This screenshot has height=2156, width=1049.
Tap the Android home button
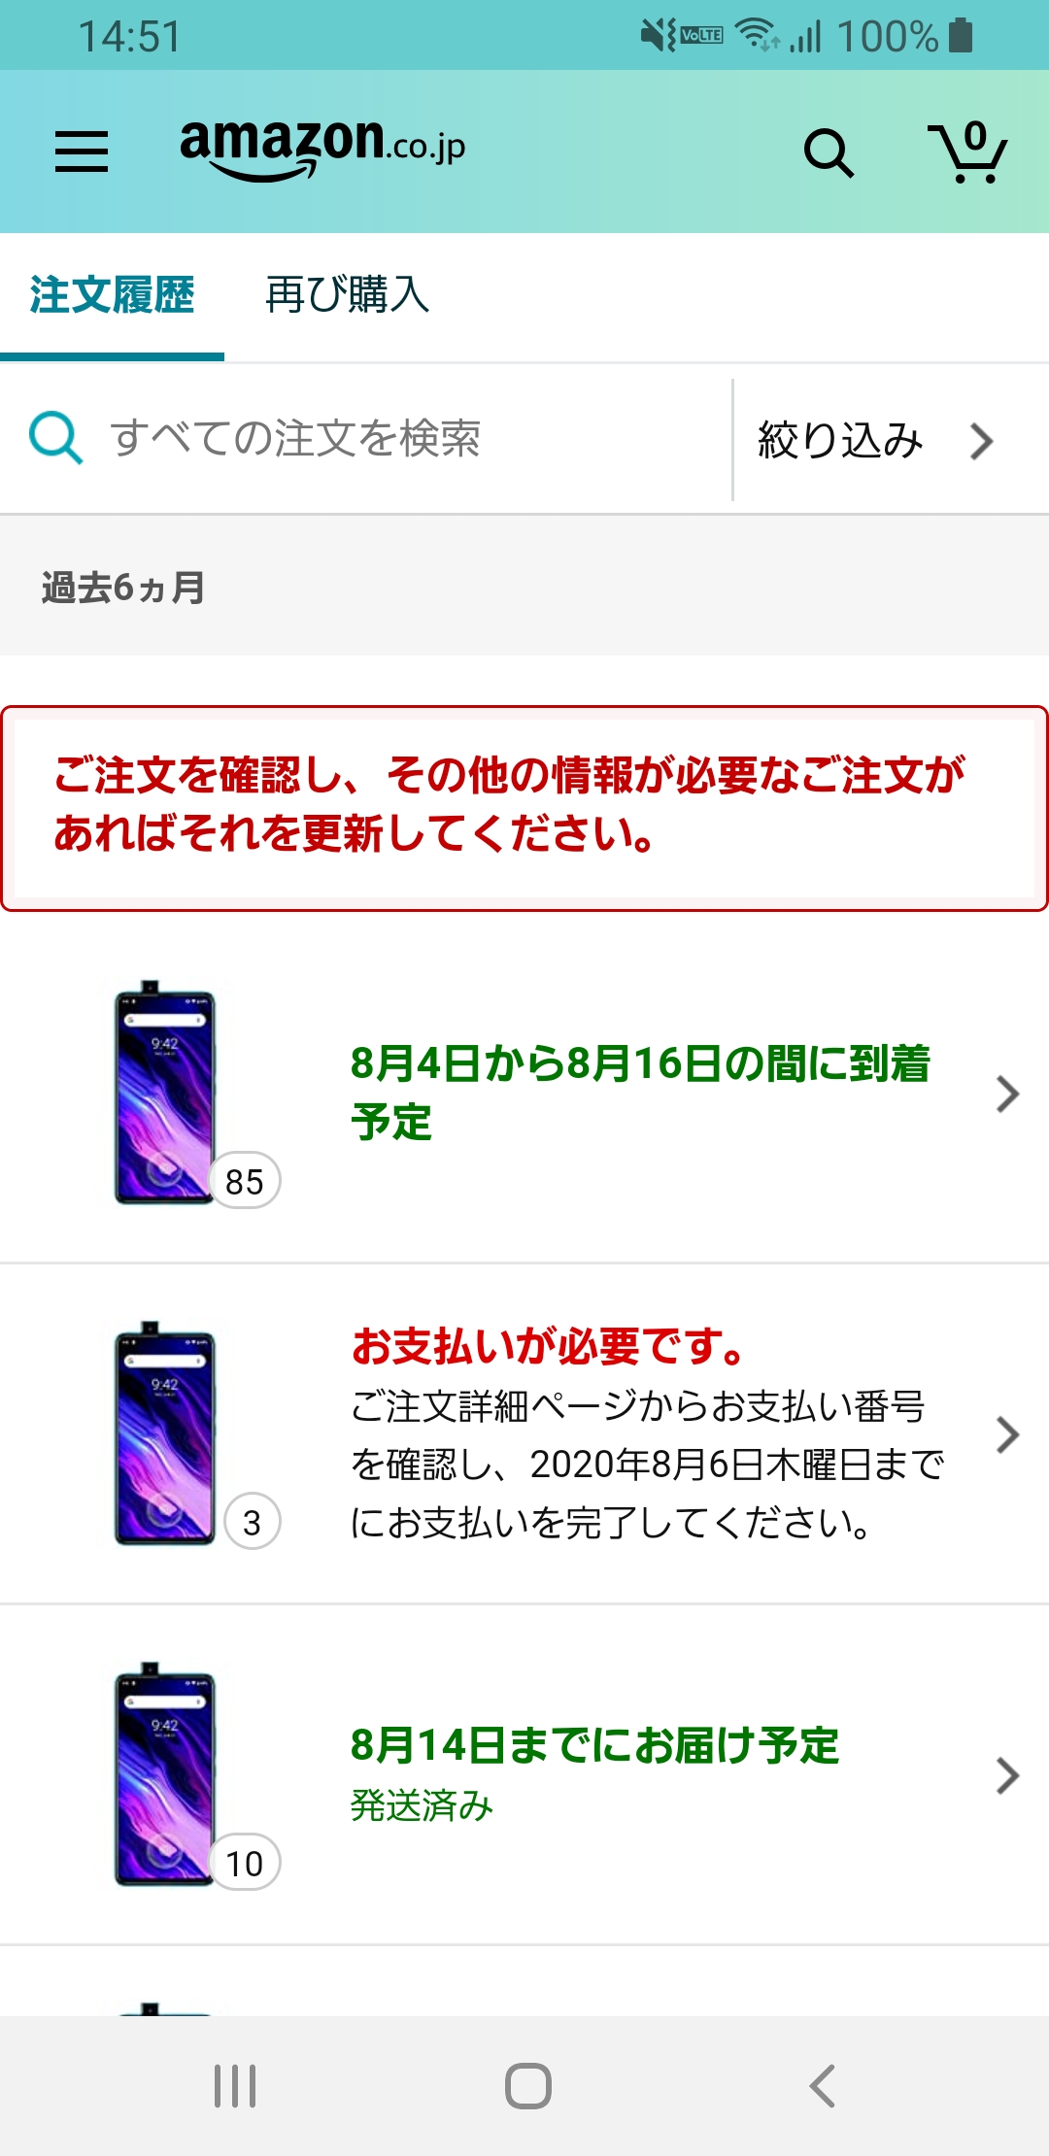click(528, 2085)
